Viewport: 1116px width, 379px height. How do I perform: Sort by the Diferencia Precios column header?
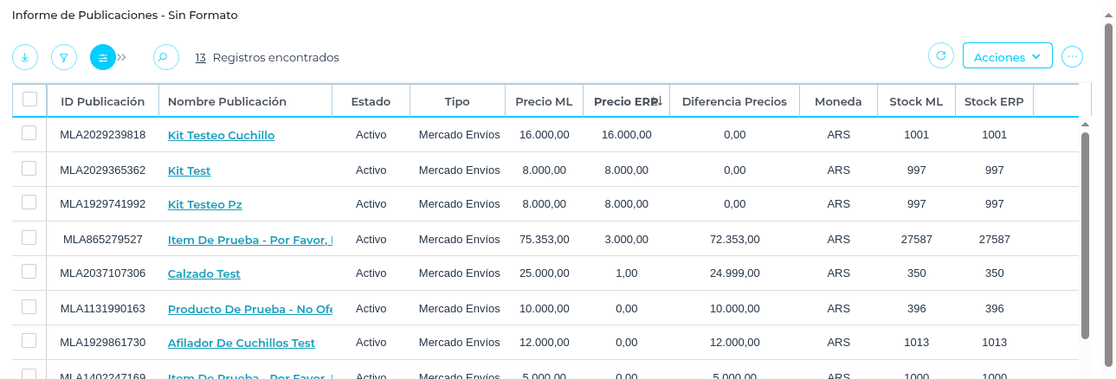coord(734,101)
